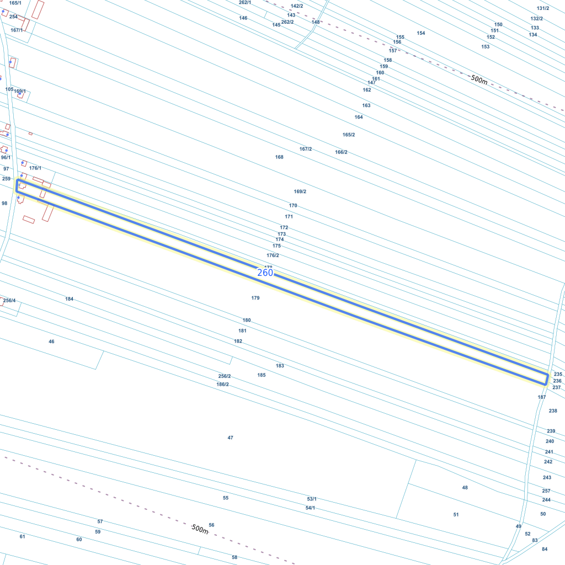Click the highlighted parcel label 260
The height and width of the screenshot is (565, 565).
click(x=265, y=273)
